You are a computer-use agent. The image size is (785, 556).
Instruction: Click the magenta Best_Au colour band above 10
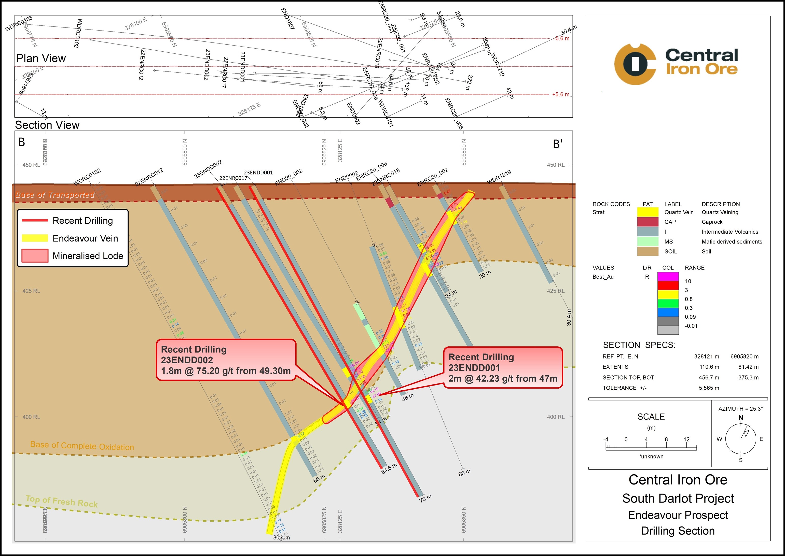click(668, 277)
